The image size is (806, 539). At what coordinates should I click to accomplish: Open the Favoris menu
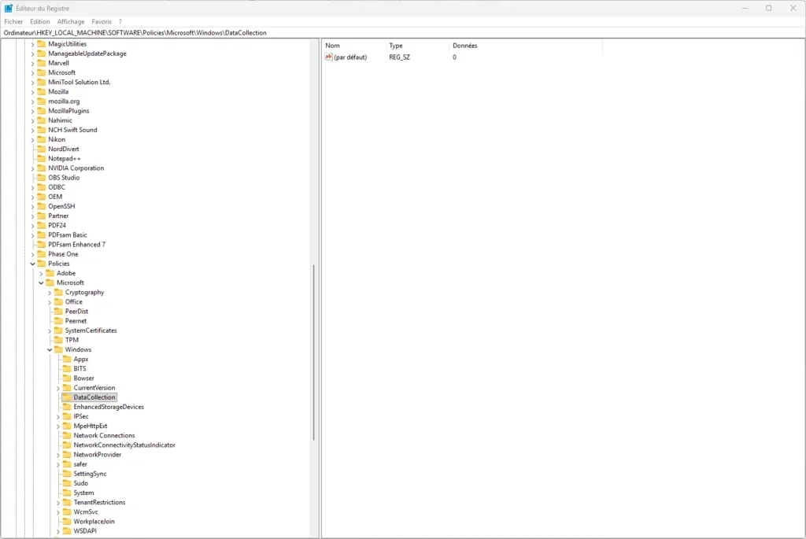[102, 21]
